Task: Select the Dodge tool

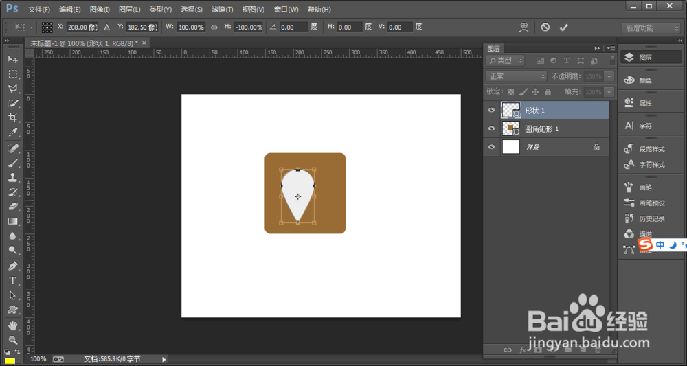Action: pyautogui.click(x=12, y=250)
